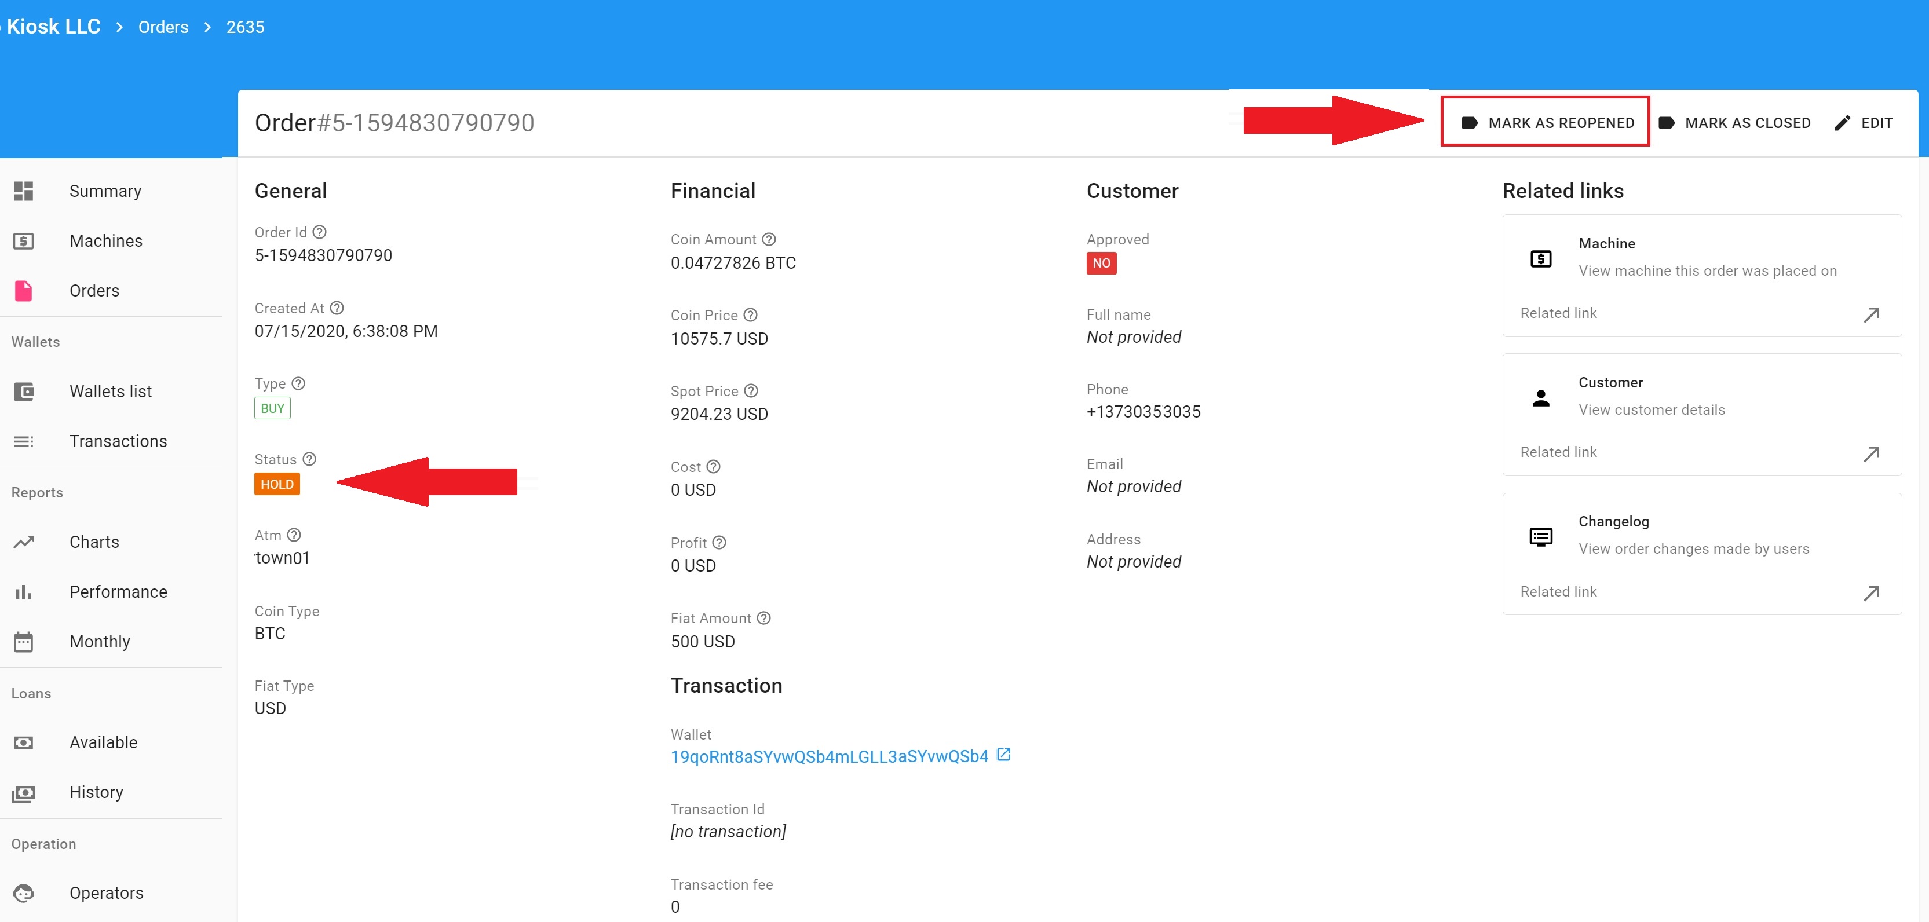Open loans History page
Screen dimensions: 1929x922
(x=111, y=792)
